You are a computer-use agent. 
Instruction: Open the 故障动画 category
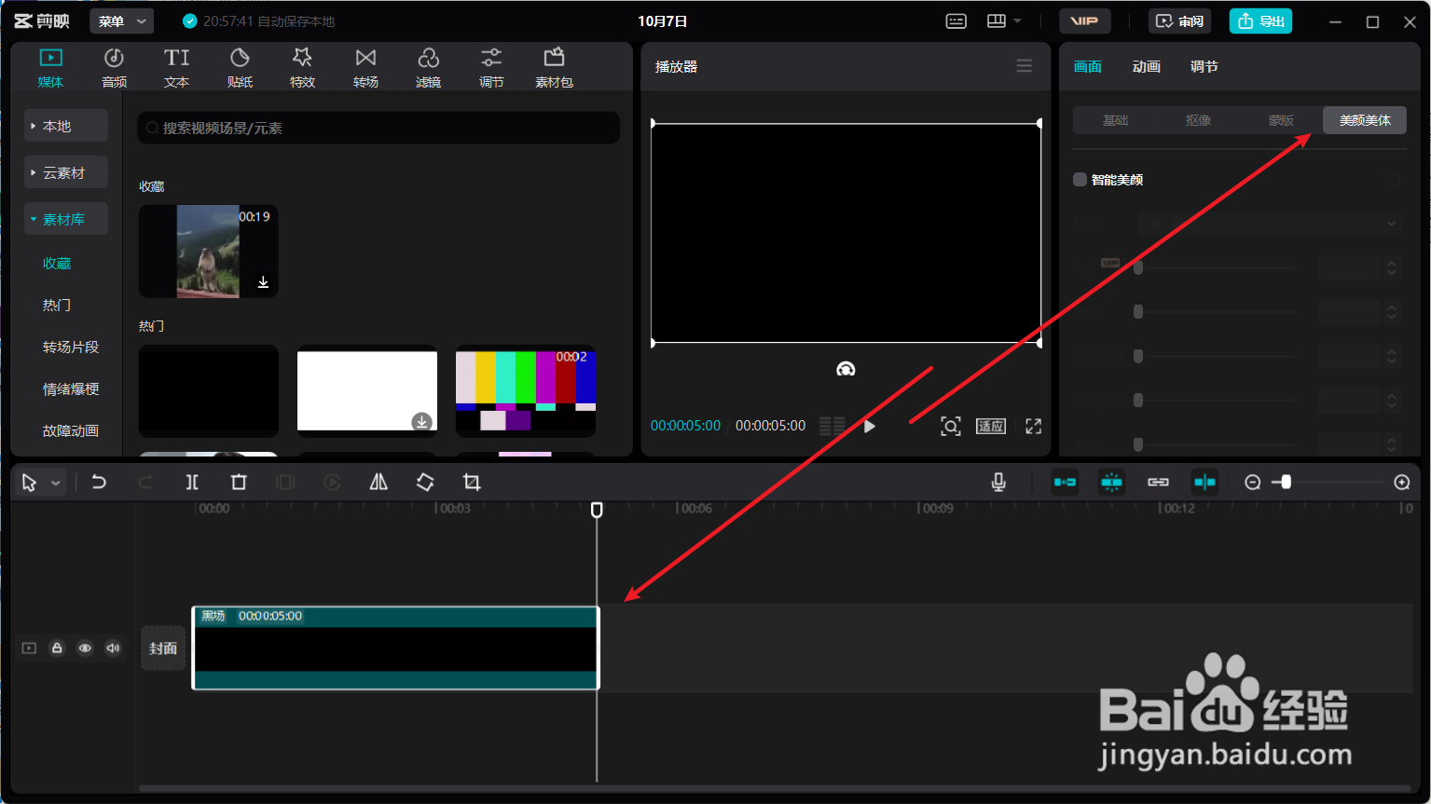point(71,431)
